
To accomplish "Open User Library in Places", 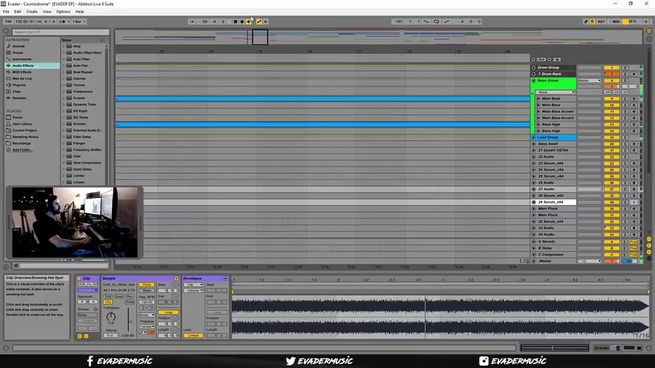I will pos(22,123).
